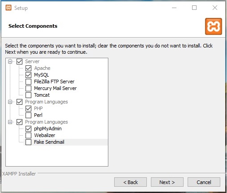227x193 pixels.
Task: Click the XAMPP logo in the header
Action: (214, 26)
